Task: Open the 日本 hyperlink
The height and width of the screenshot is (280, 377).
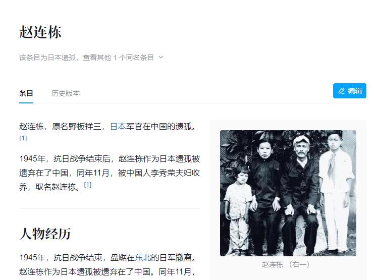Action: coord(118,126)
